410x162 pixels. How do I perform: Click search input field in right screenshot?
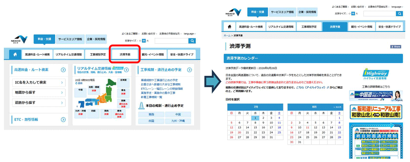click(379, 14)
